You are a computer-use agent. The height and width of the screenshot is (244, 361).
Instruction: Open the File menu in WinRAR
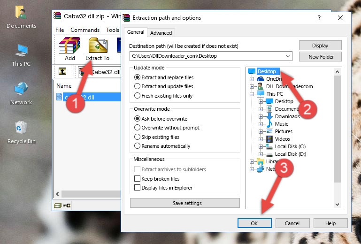60,30
